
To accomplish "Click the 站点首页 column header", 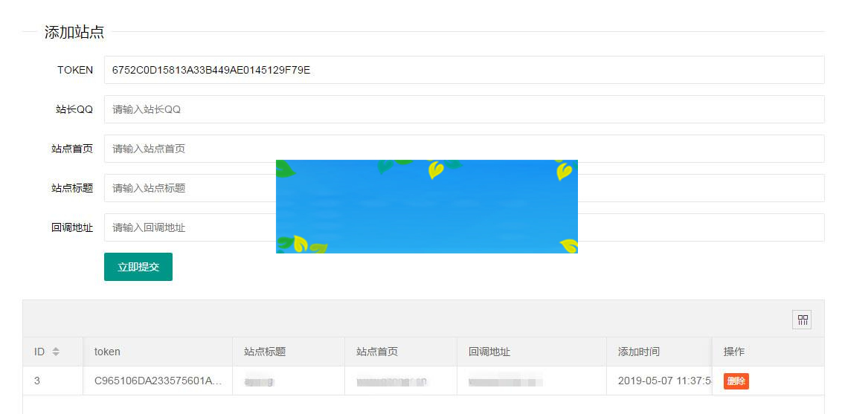I will [x=377, y=352].
